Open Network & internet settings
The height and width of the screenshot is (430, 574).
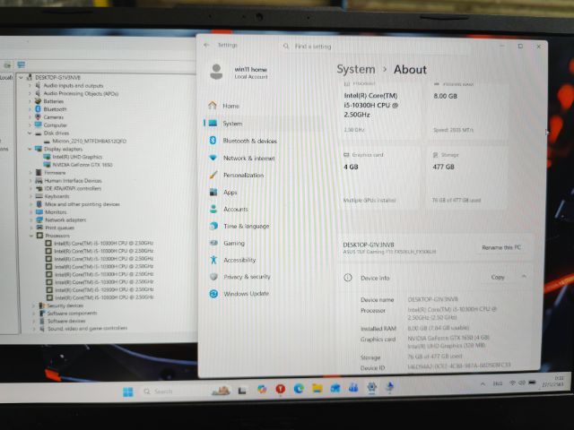(249, 158)
